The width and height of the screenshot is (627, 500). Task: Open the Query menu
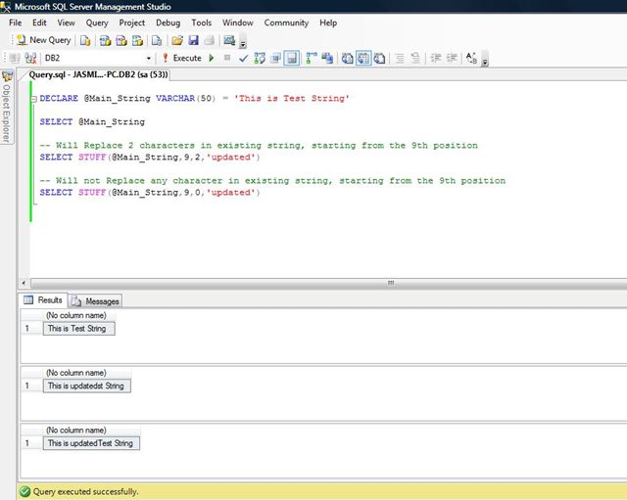[x=97, y=22]
